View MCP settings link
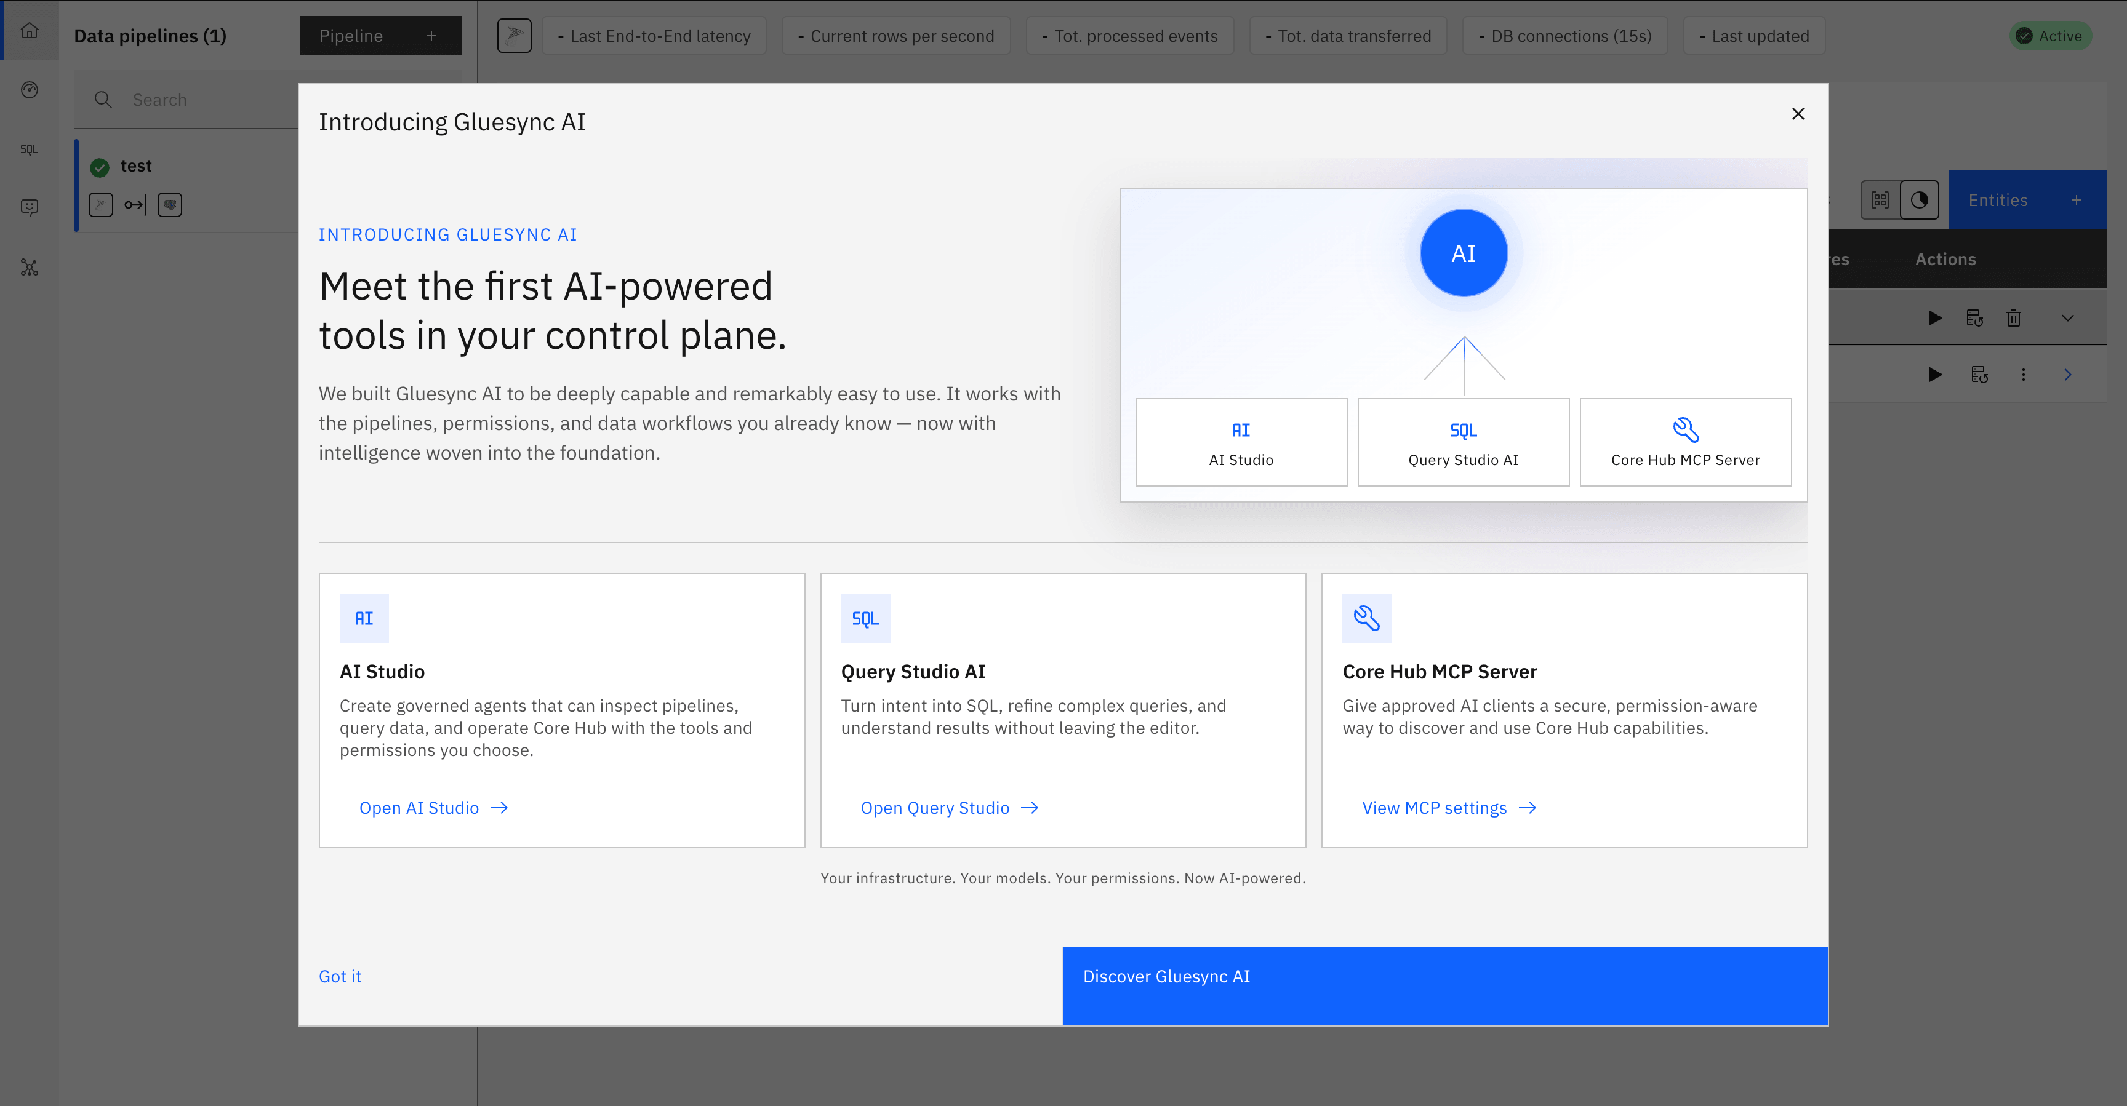The width and height of the screenshot is (2127, 1106). (x=1449, y=808)
